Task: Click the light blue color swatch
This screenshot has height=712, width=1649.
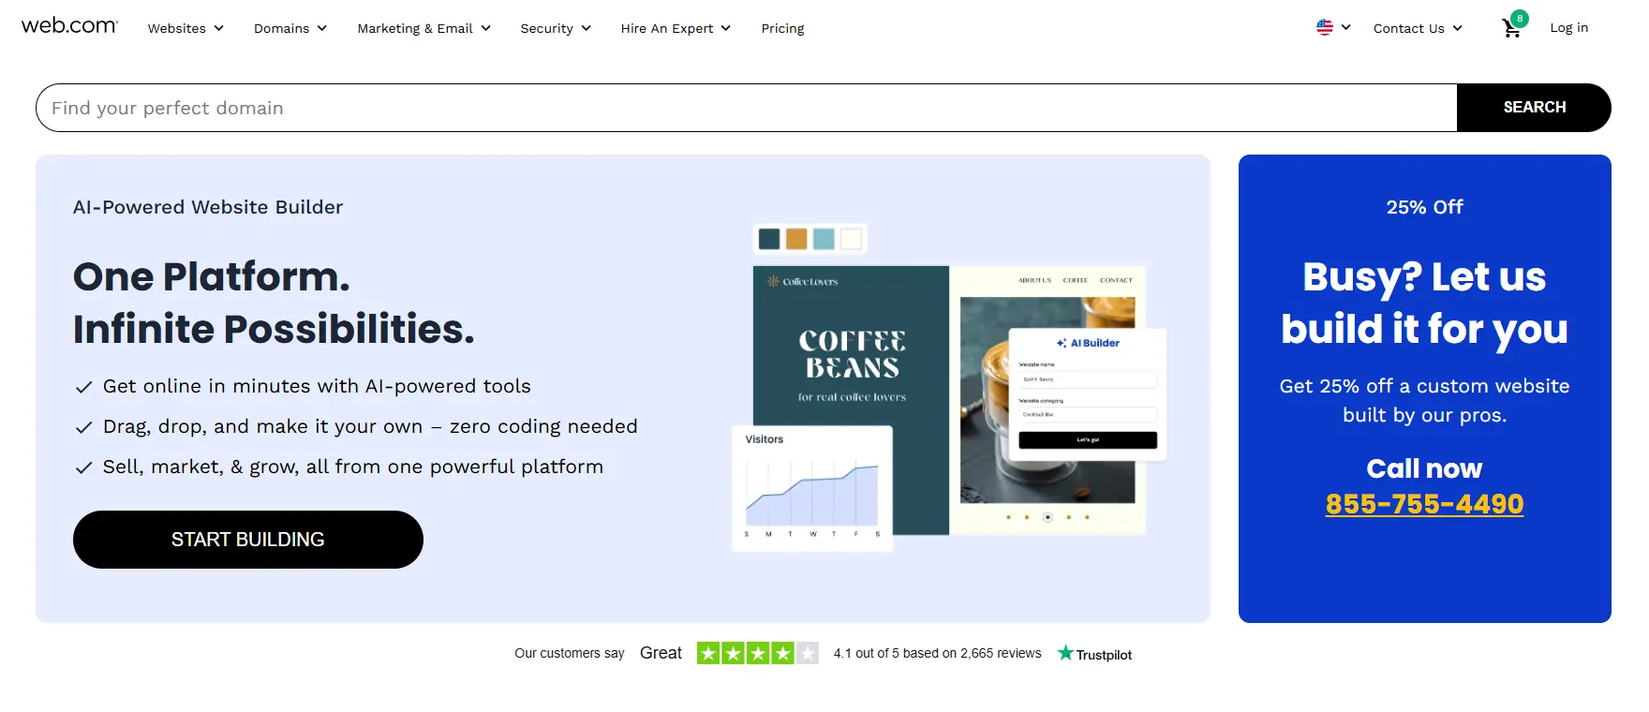Action: (x=824, y=239)
